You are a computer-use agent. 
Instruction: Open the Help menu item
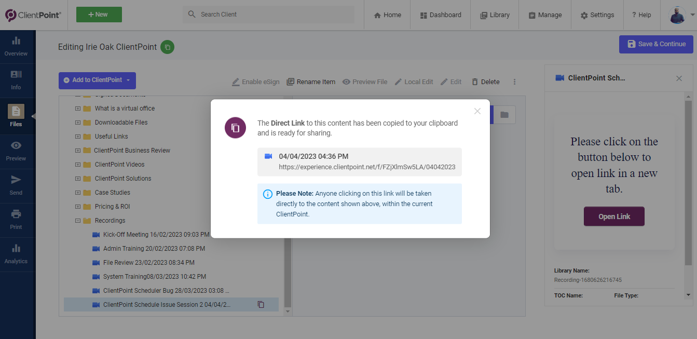[641, 15]
